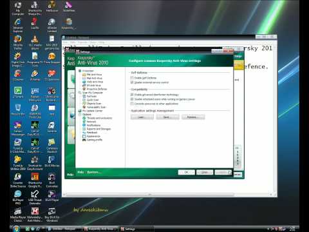Select the Protection node in settings tree
The width and height of the screenshot is (309, 232).
pos(88,71)
